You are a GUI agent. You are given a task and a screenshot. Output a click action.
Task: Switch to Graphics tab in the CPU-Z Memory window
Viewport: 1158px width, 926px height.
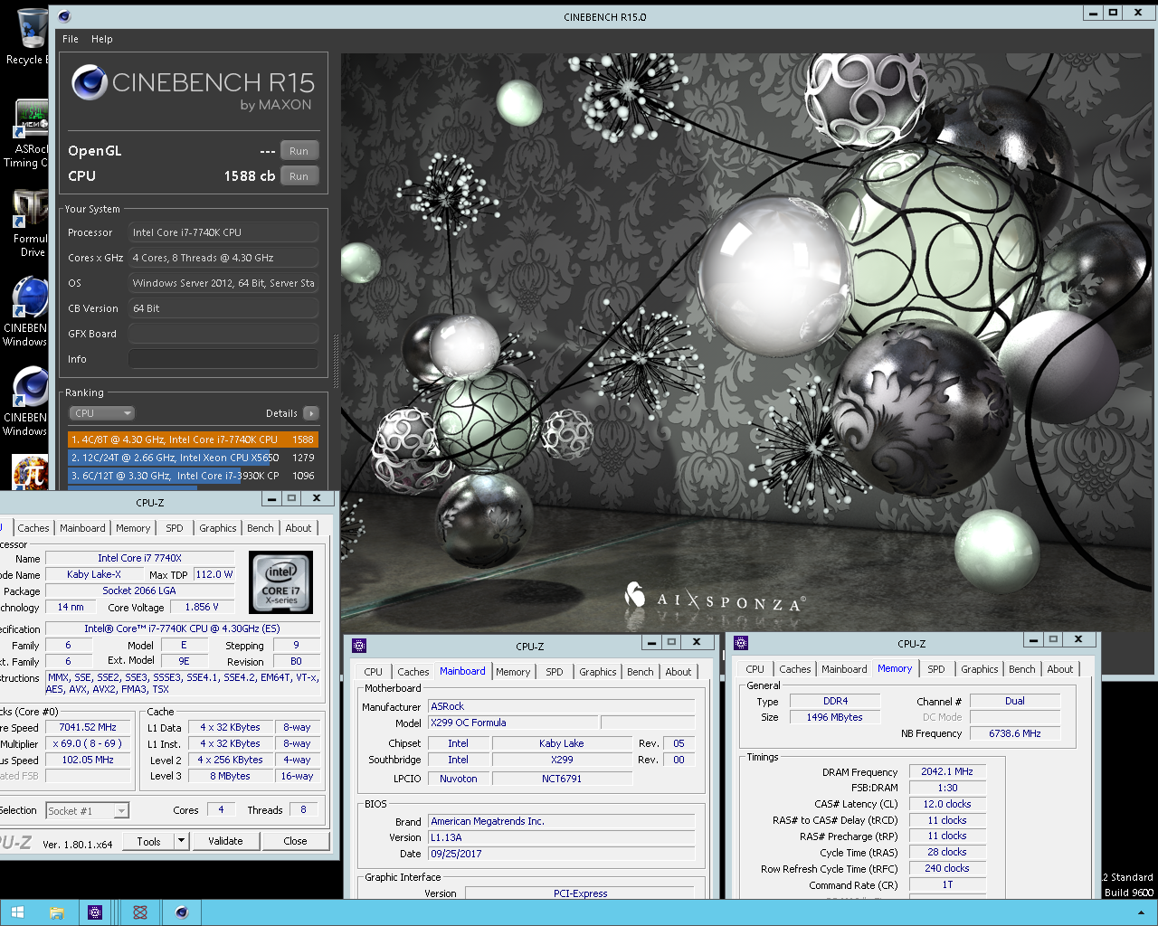pos(980,669)
